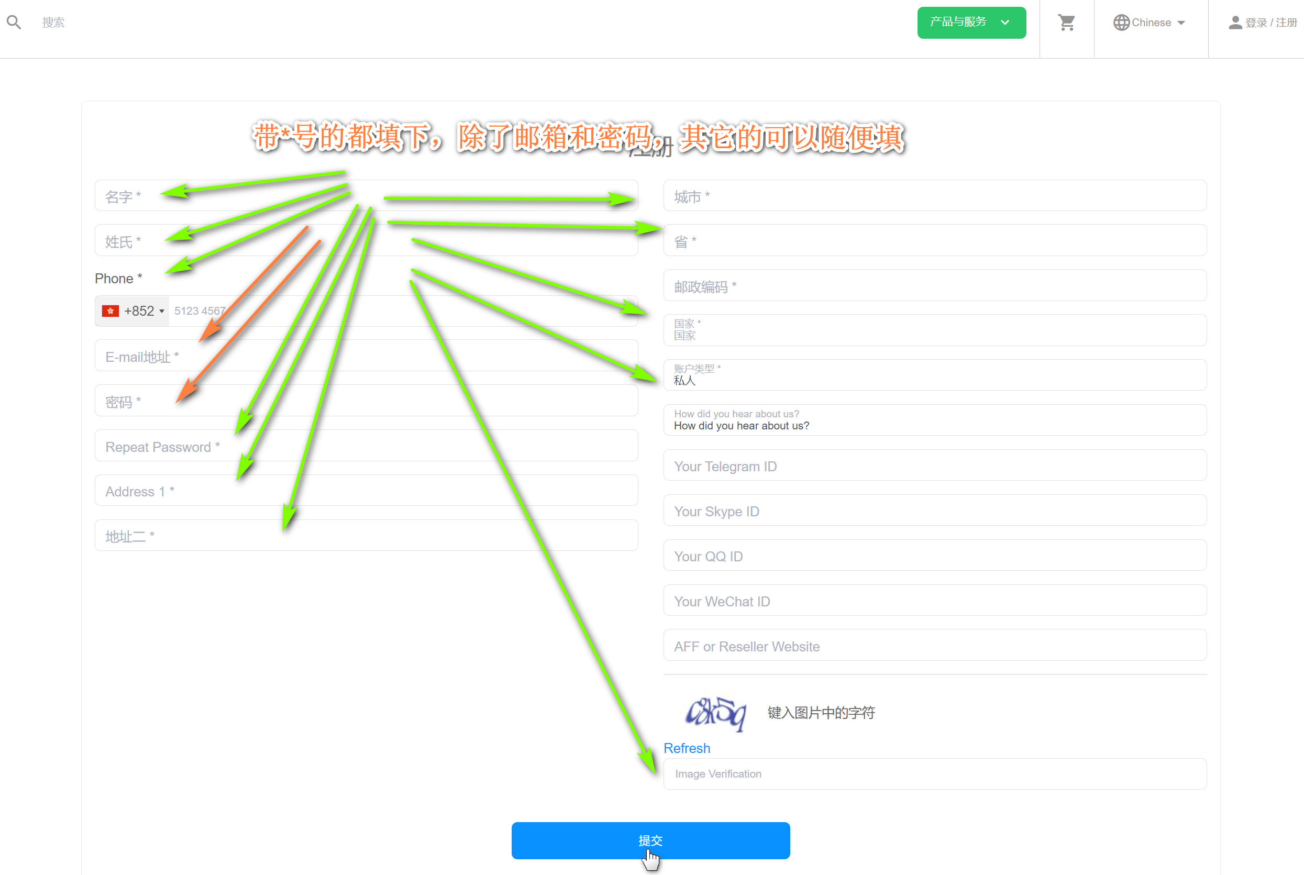Expand the Chinese language selector
Viewport: 1304px width, 875px height.
[x=1153, y=21]
